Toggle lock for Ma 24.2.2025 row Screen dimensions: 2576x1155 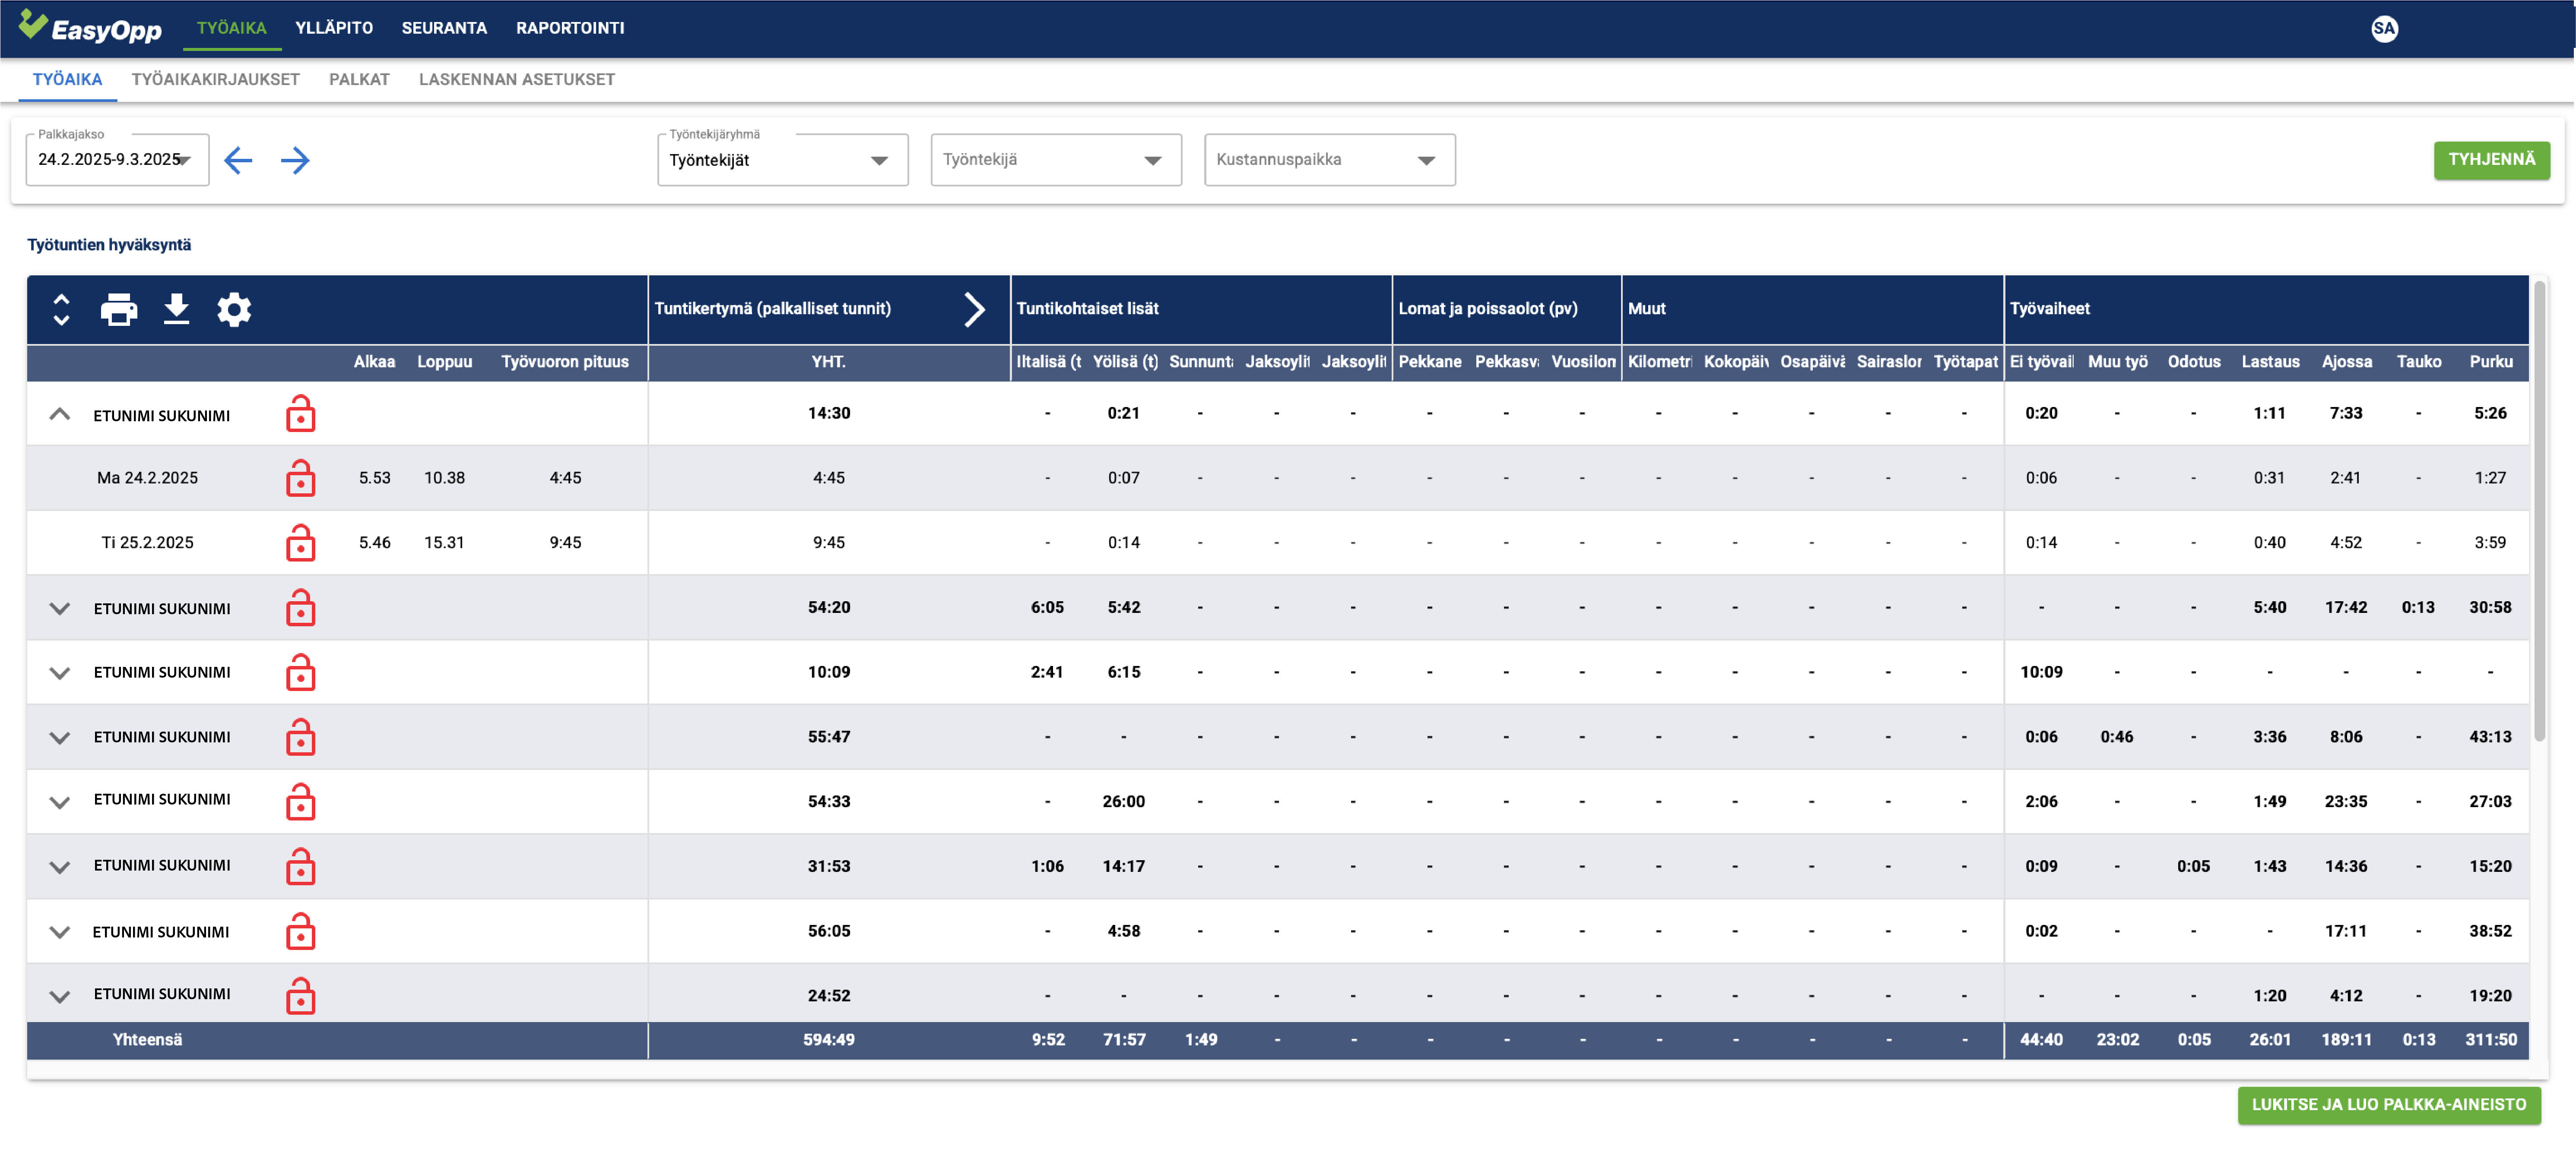pos(300,479)
